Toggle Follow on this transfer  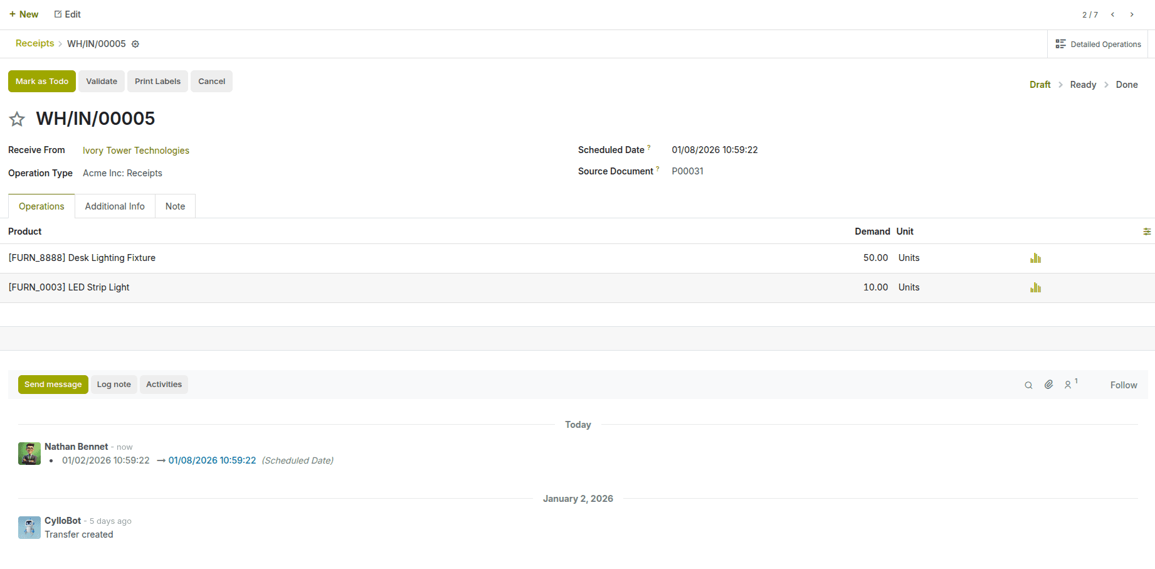[1123, 385]
